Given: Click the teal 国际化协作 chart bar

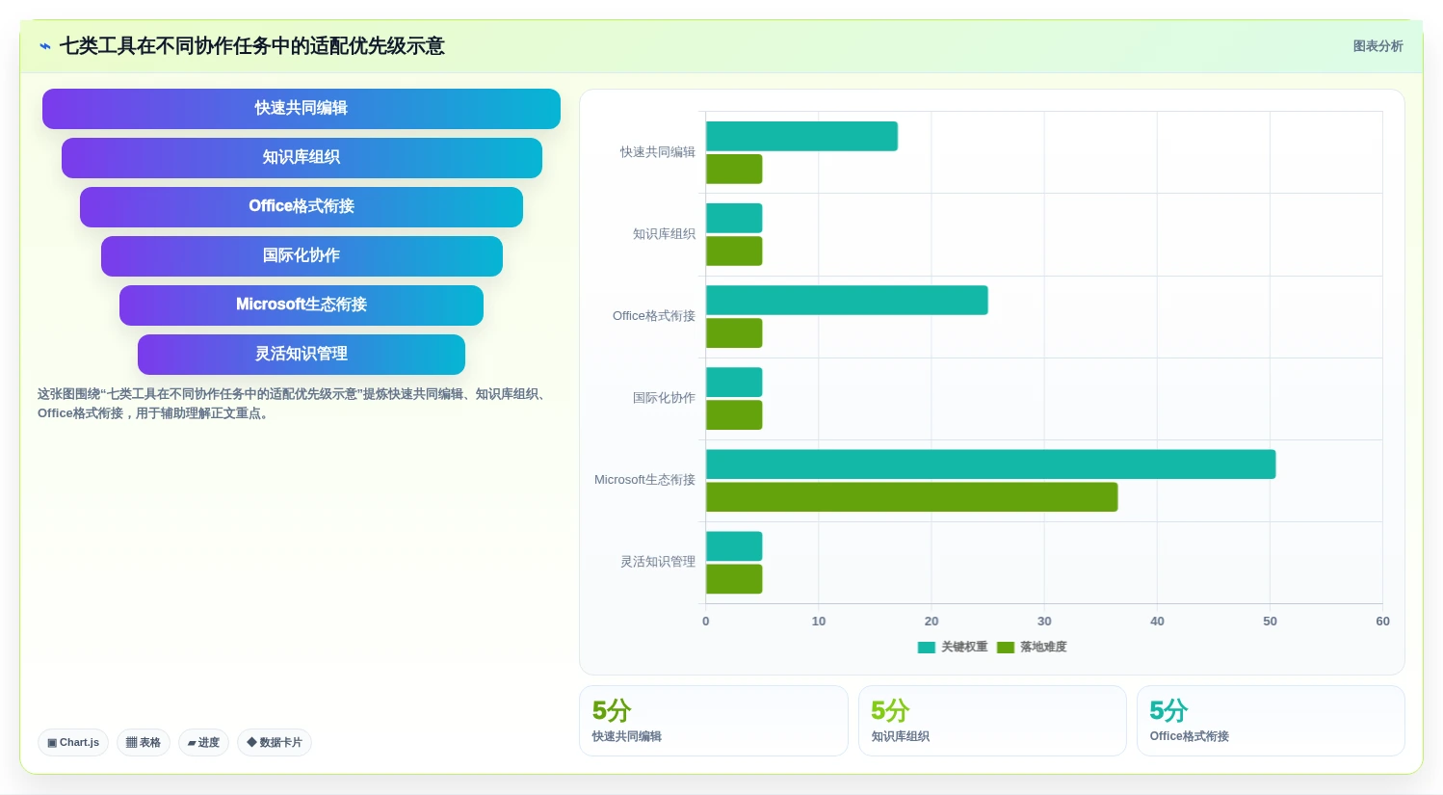Looking at the screenshot, I should click(x=734, y=382).
